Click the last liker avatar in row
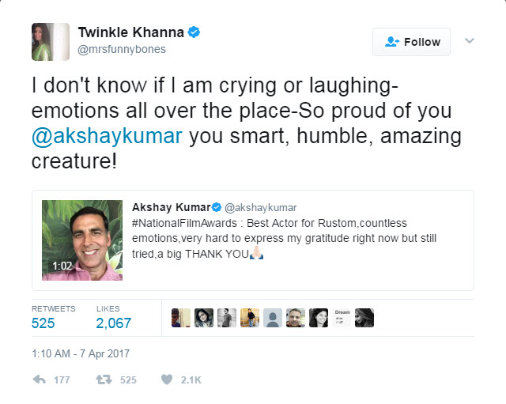 (x=364, y=318)
